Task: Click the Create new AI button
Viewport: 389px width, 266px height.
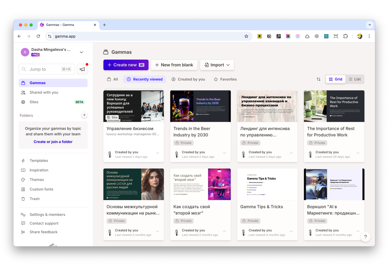Action: pos(126,65)
